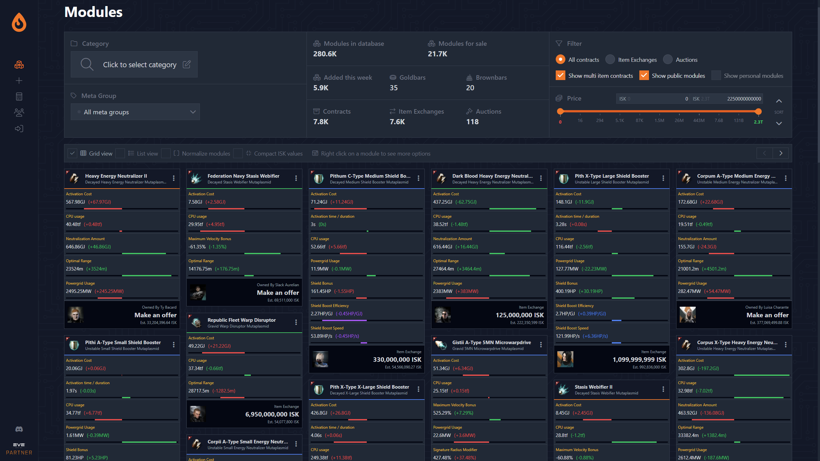Enable Show personal modules checkbox

tap(716, 76)
